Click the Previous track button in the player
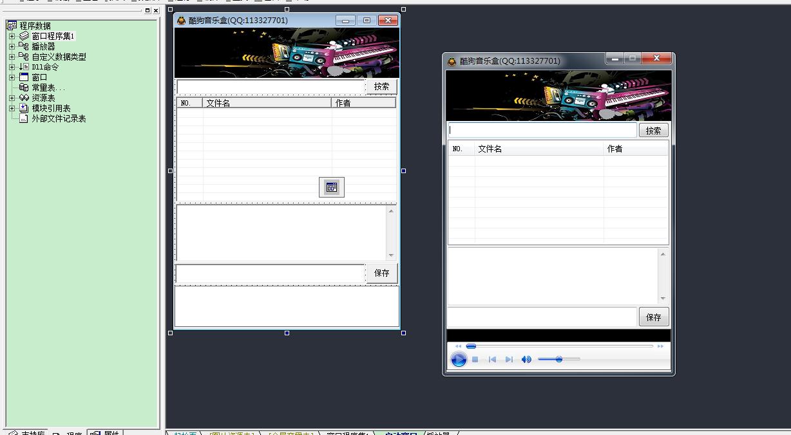 tap(492, 360)
